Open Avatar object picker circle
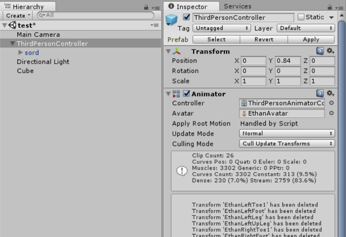Screen dimensions: 346x237 (331, 113)
